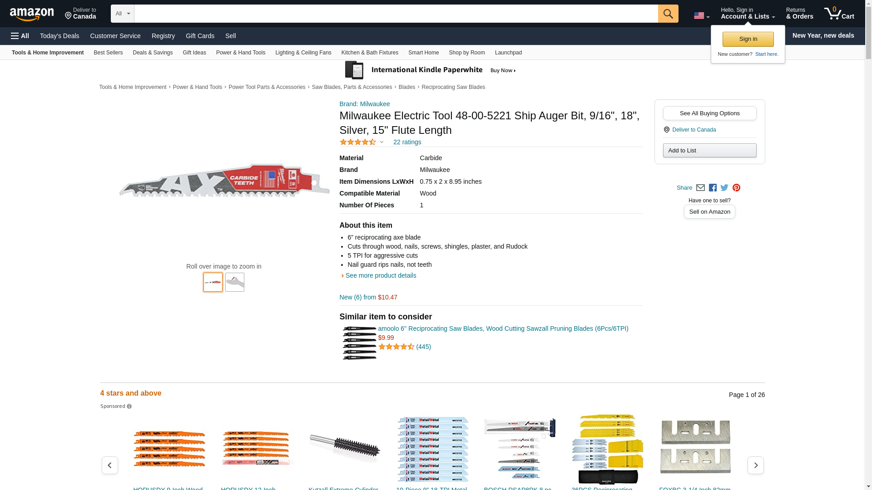Open the All hamburger menu
The height and width of the screenshot is (490, 872).
pyautogui.click(x=20, y=36)
